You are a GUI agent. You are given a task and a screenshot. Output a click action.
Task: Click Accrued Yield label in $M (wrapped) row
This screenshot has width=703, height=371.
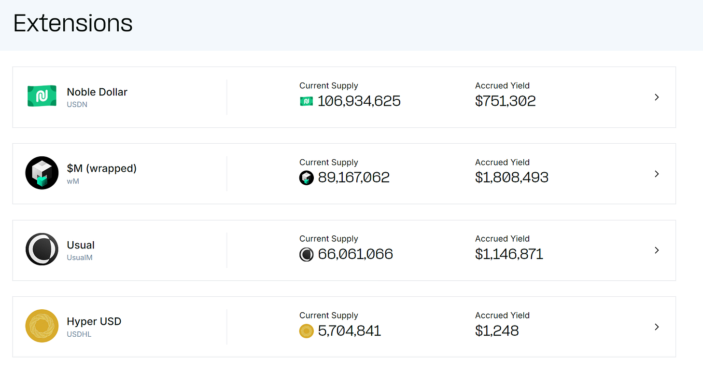[502, 163]
